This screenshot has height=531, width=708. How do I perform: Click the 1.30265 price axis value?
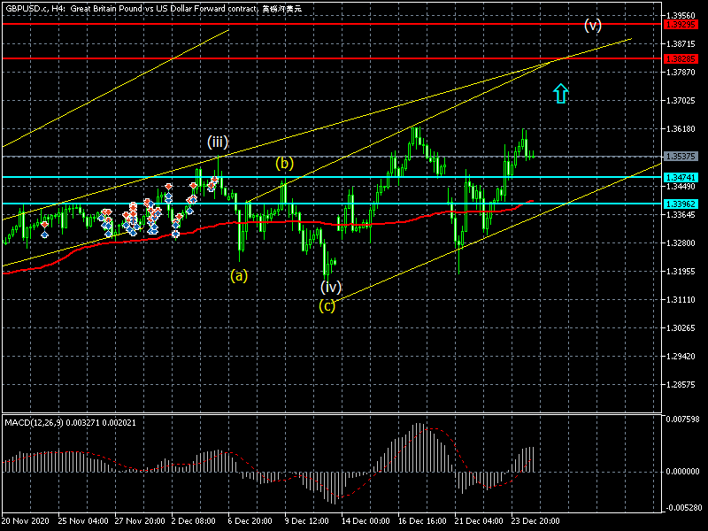pos(681,327)
